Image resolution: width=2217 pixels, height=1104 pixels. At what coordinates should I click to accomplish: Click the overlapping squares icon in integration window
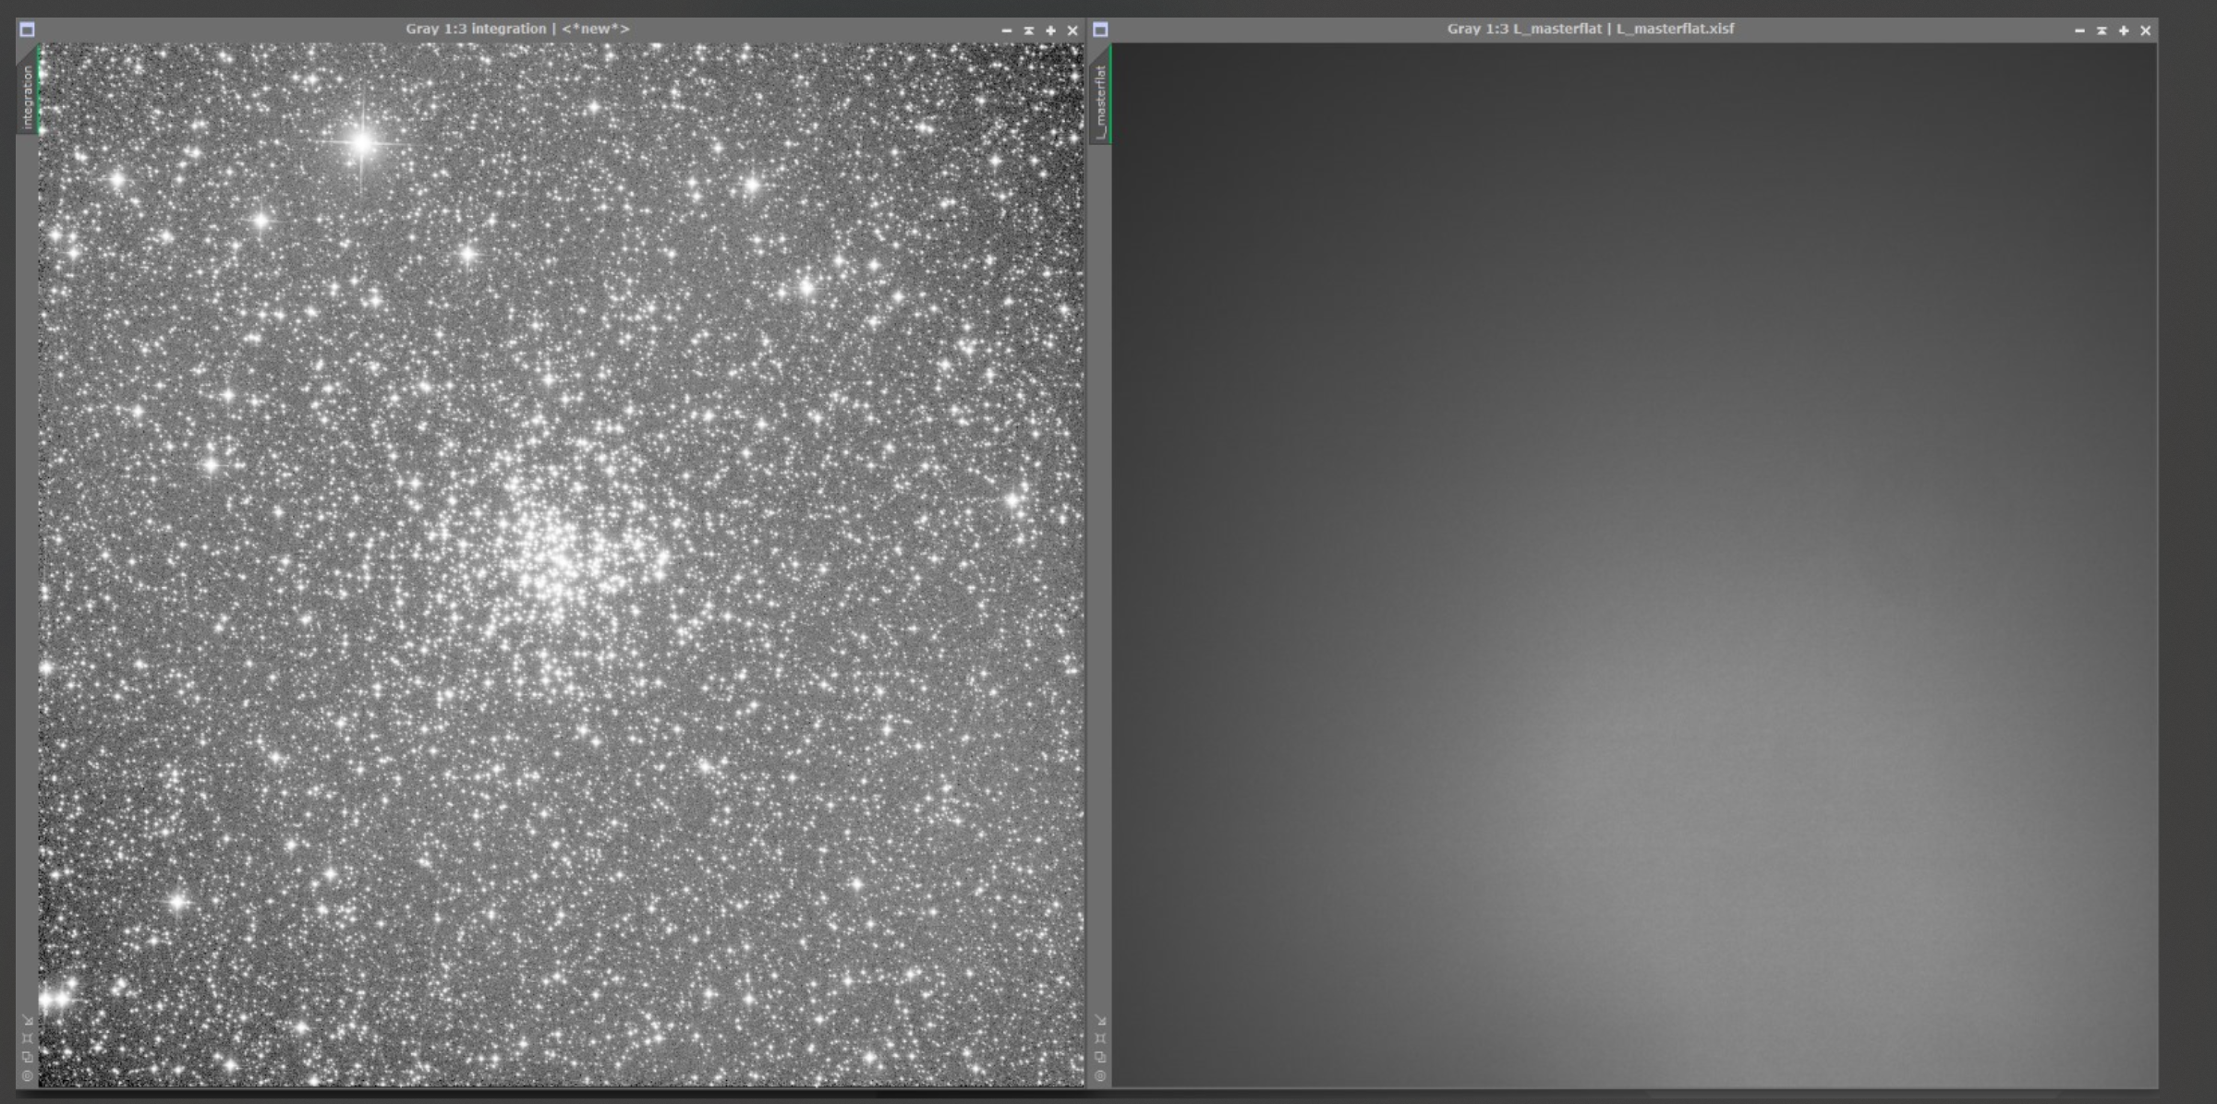pyautogui.click(x=28, y=1057)
